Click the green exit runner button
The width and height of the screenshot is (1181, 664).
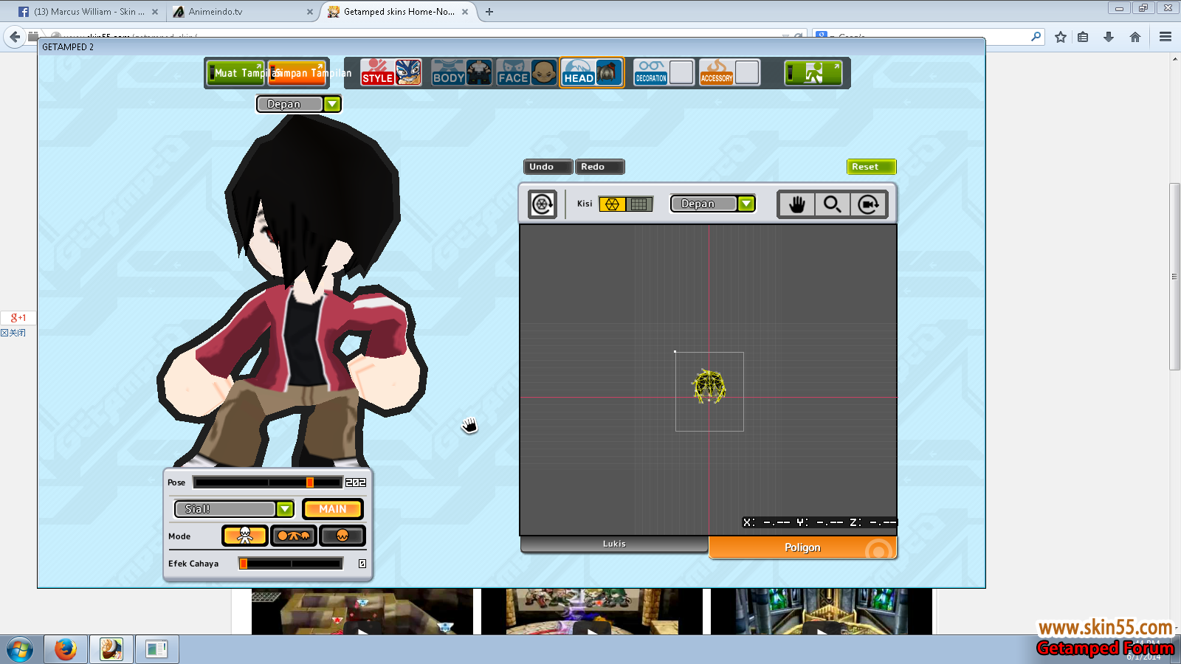click(x=813, y=72)
